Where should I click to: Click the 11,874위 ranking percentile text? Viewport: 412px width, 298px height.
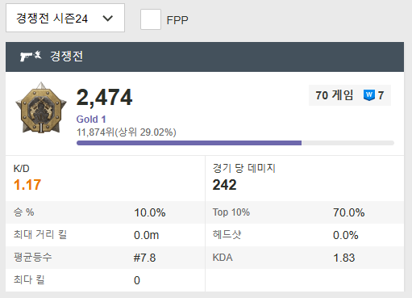pyautogui.click(x=127, y=132)
